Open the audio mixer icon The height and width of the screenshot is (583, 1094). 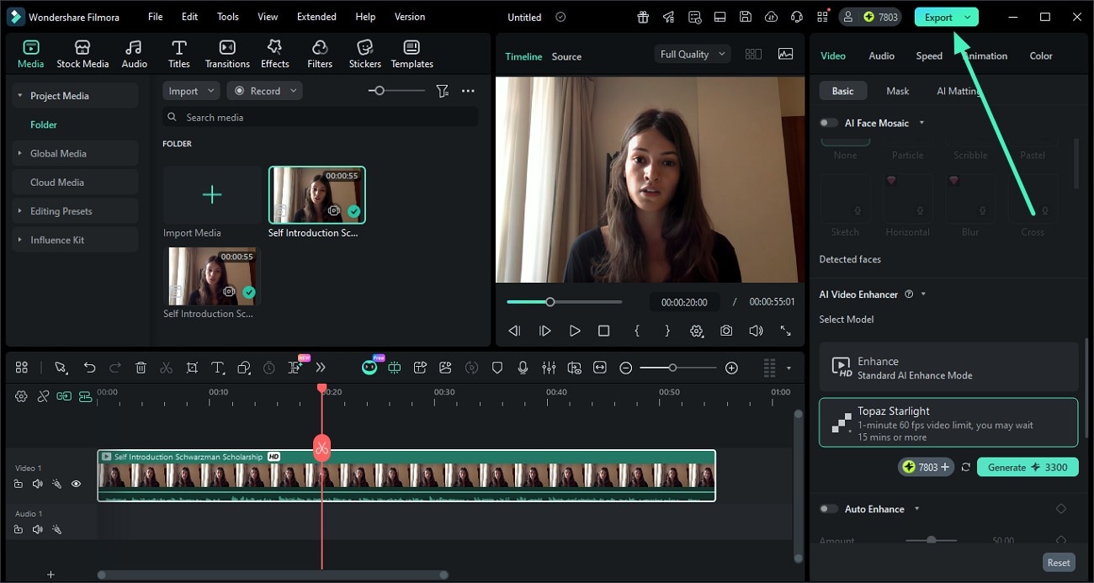coord(549,368)
